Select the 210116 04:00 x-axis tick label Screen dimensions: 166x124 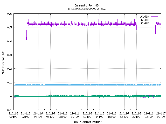tap(38, 115)
